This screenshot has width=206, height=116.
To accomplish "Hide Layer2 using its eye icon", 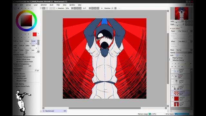I will (173, 86).
